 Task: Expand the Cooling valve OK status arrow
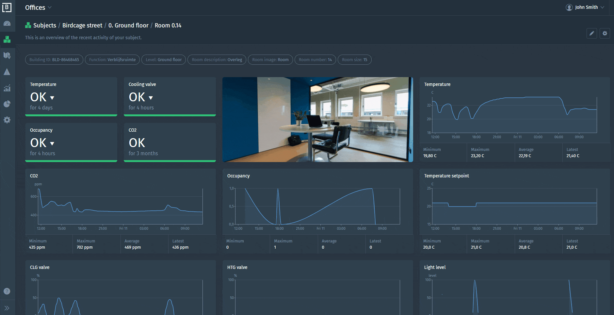click(151, 98)
